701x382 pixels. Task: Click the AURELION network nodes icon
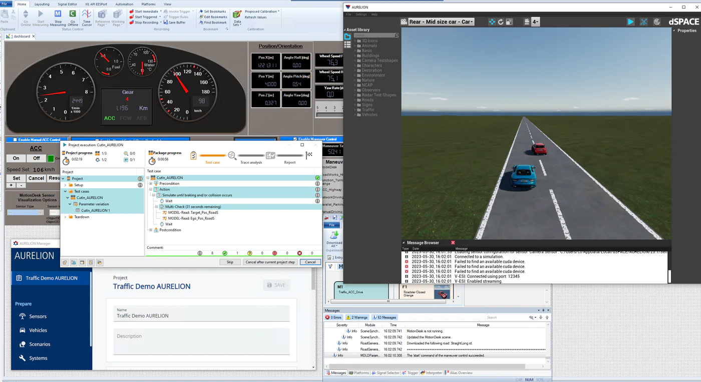[x=644, y=22]
